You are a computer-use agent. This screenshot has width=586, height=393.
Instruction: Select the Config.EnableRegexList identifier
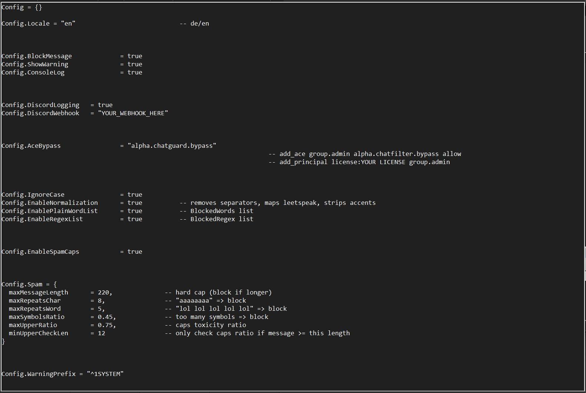42,219
